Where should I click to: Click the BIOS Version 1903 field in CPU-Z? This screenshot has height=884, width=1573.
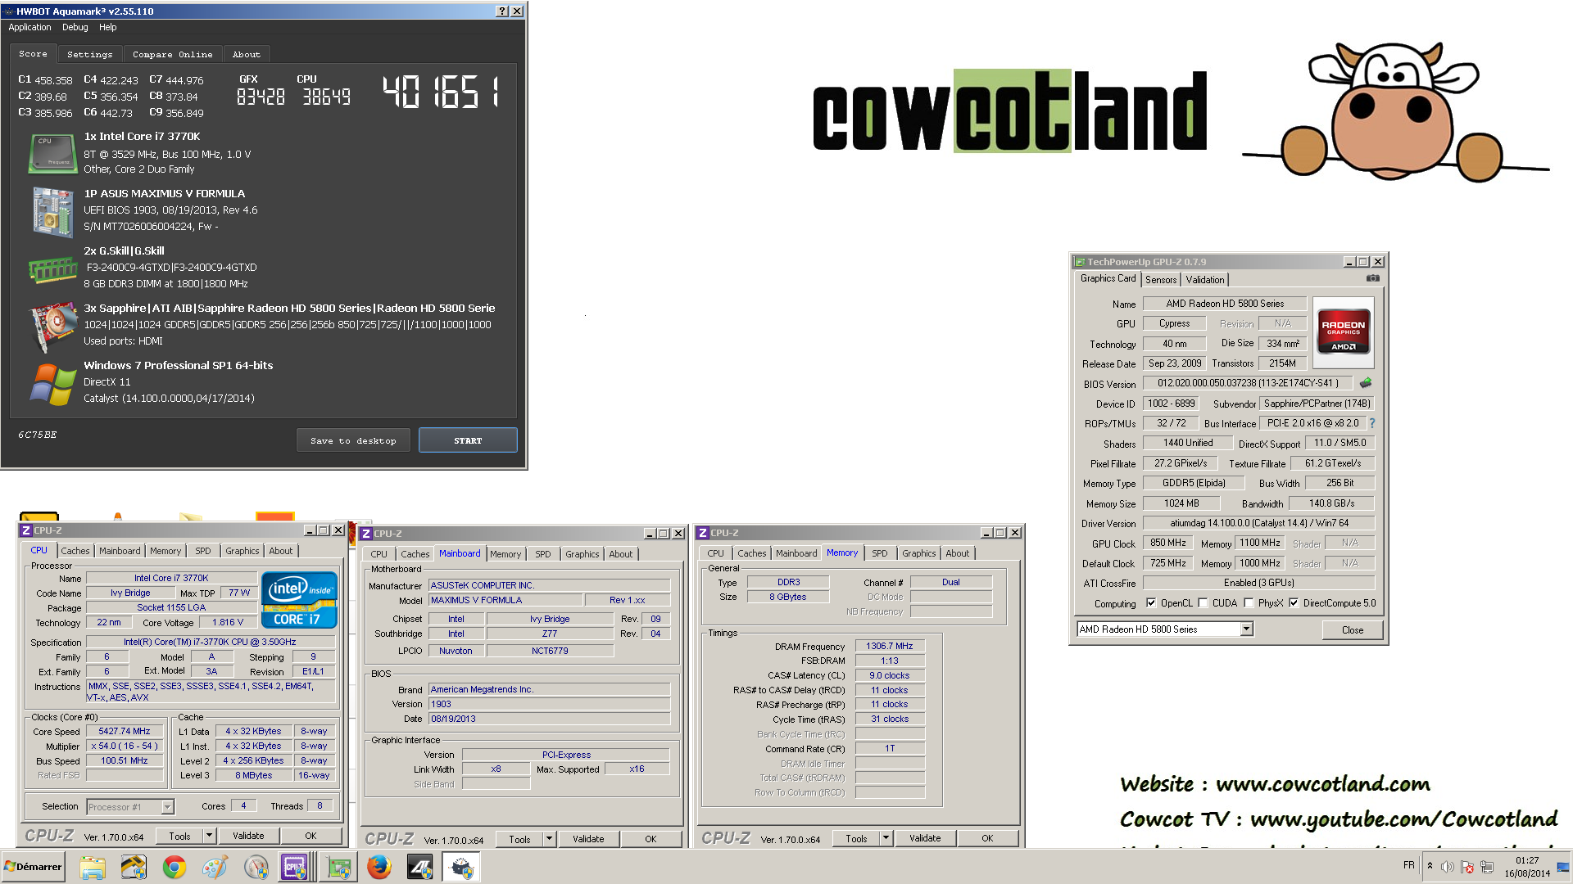[549, 704]
